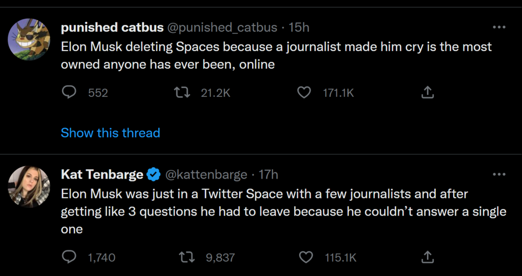Click Kat Tenbarge's verified badge
Screen dimensions: 522x276
click(153, 174)
